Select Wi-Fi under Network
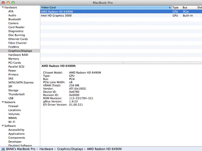Image resolution: width=202 pixels, height=151 pixels. click(12, 122)
